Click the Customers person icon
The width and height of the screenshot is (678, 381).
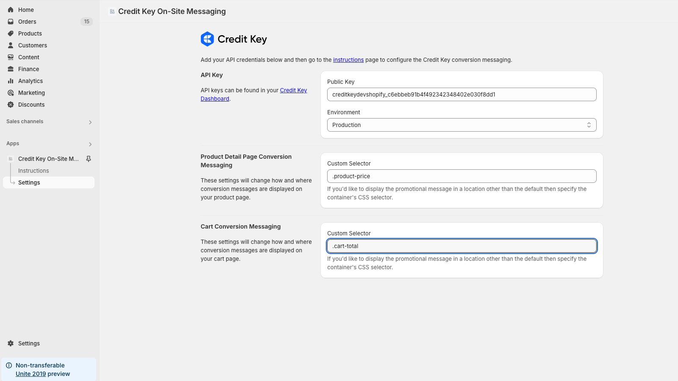[11, 45]
